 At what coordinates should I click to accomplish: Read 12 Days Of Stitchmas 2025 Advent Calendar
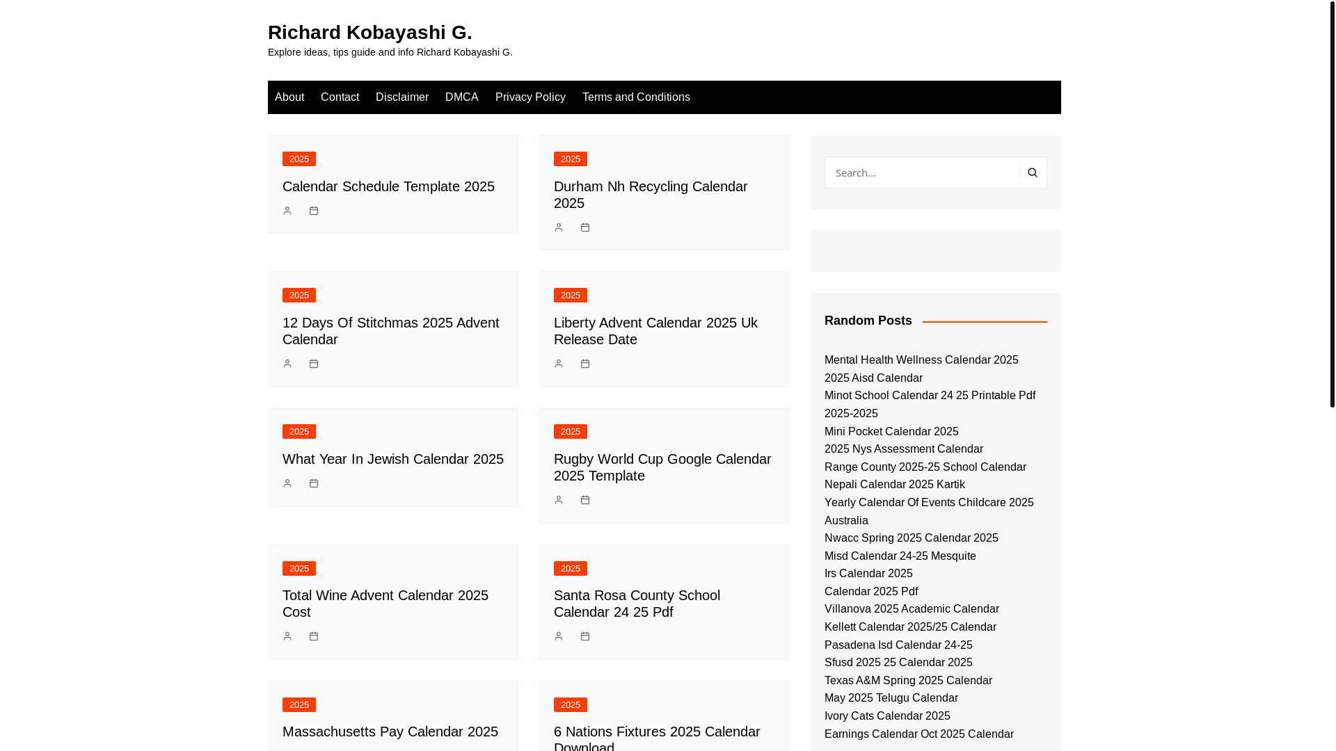tap(391, 331)
